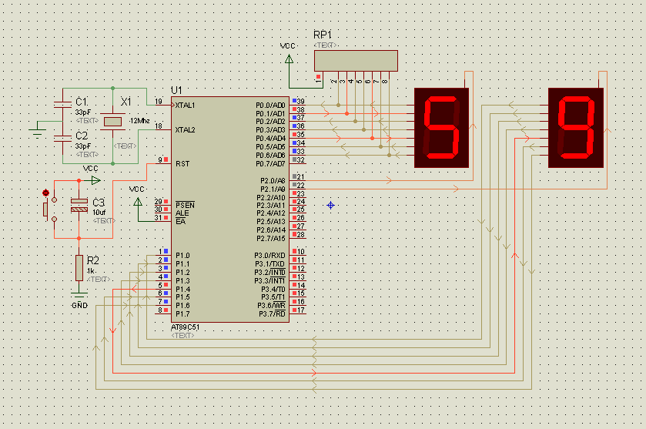Select the right seven-segment display showing 9
Image resolution: width=646 pixels, height=429 pixels.
tap(576, 128)
